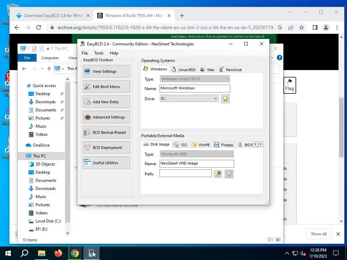Close the Windows 8 Build 7950 tab
Image resolution: width=347 pixels, height=260 pixels.
pyautogui.click(x=169, y=16)
